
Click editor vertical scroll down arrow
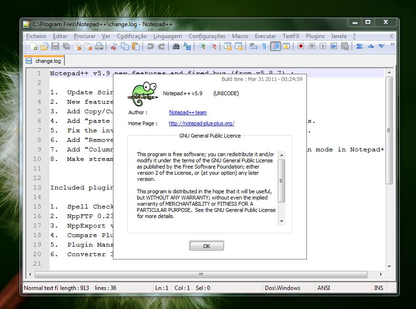[x=389, y=266]
